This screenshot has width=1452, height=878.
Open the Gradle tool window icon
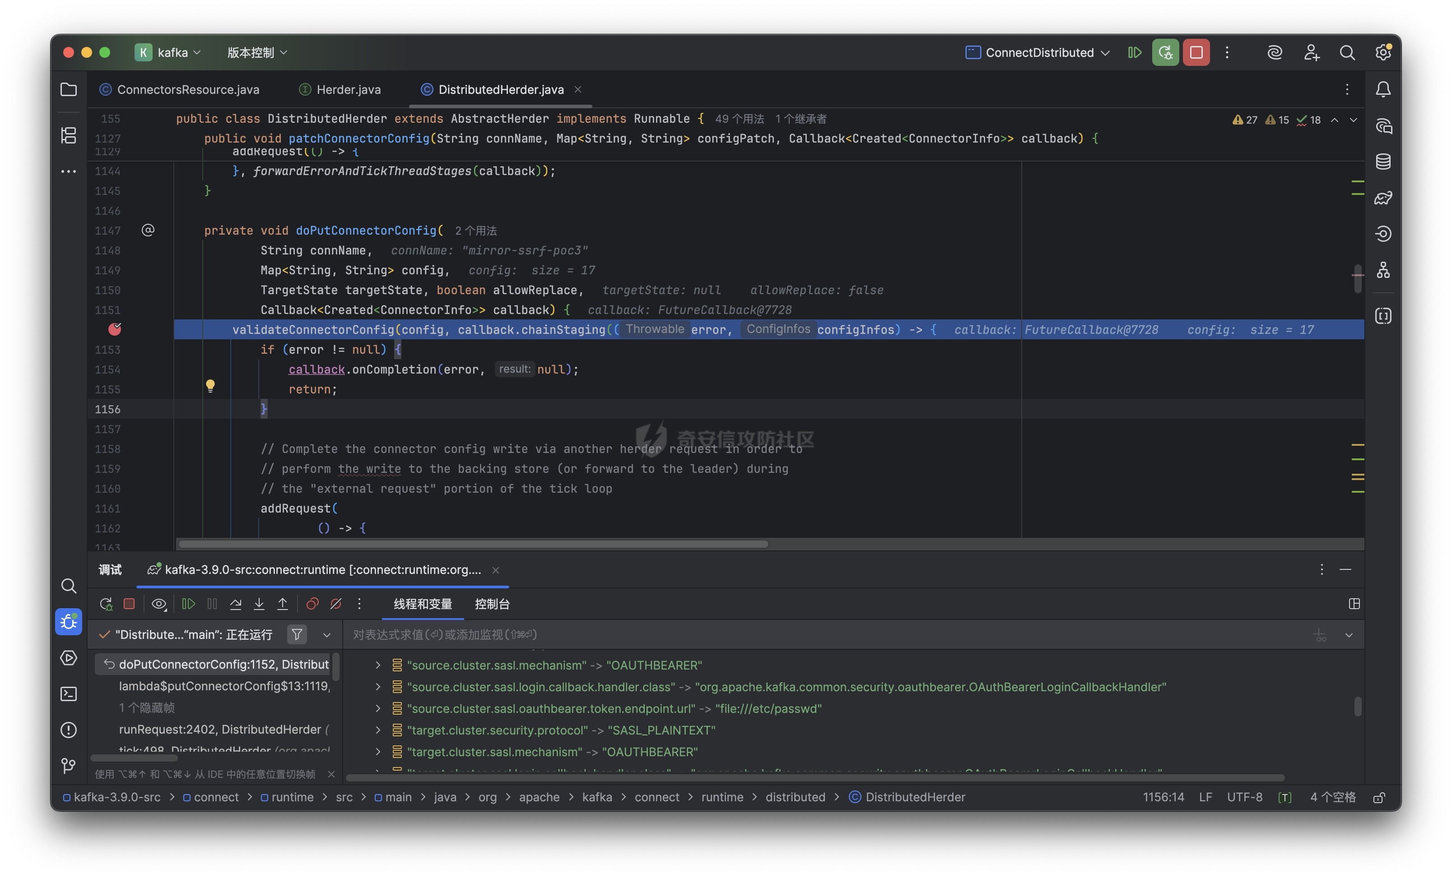tap(1383, 198)
